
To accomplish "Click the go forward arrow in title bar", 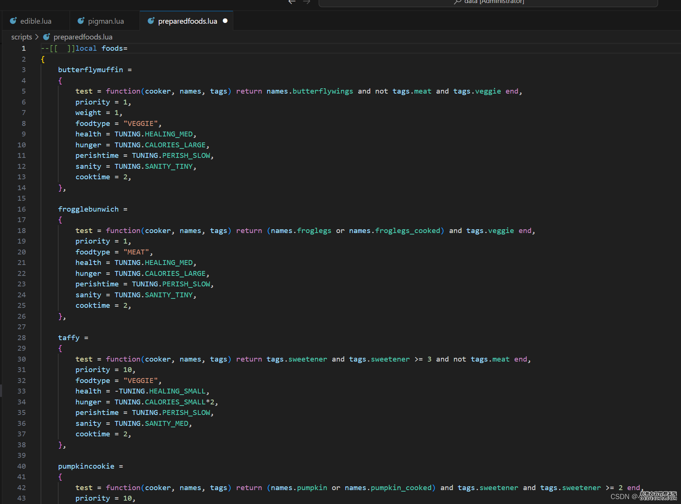I will [307, 2].
